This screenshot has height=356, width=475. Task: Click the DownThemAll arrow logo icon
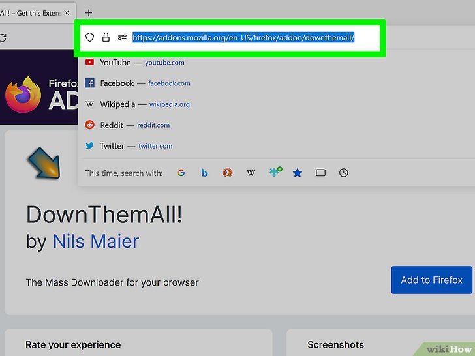(x=44, y=163)
